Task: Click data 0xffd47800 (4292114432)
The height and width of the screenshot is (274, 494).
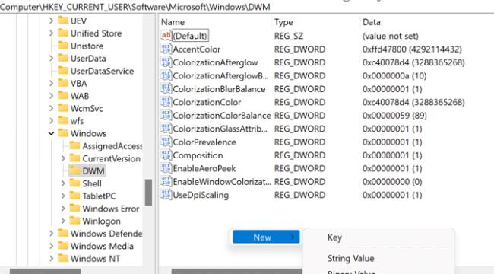Action: pyautogui.click(x=412, y=49)
